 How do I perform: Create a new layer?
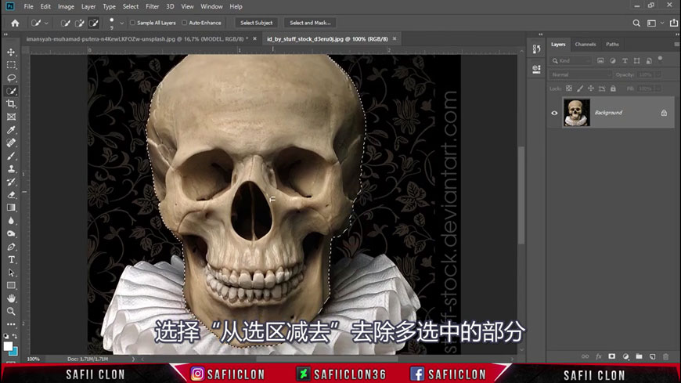(x=652, y=356)
